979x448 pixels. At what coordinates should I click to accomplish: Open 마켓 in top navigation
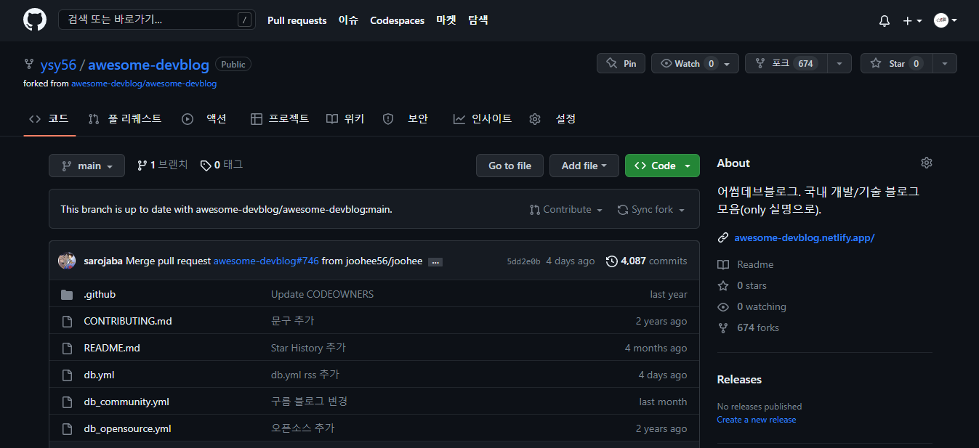[x=446, y=20]
